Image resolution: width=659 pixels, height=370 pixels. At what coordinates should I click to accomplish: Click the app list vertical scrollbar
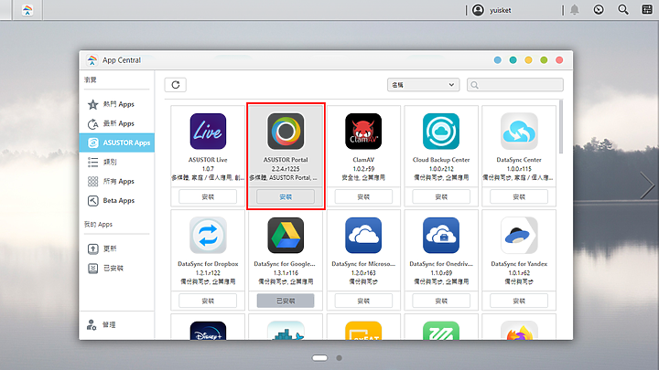(x=561, y=127)
